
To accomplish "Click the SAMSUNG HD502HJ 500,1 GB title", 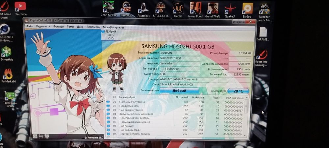I will click(x=178, y=46).
